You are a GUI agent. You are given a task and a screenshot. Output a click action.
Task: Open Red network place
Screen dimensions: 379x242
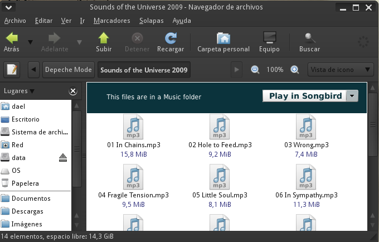[x=36, y=145]
